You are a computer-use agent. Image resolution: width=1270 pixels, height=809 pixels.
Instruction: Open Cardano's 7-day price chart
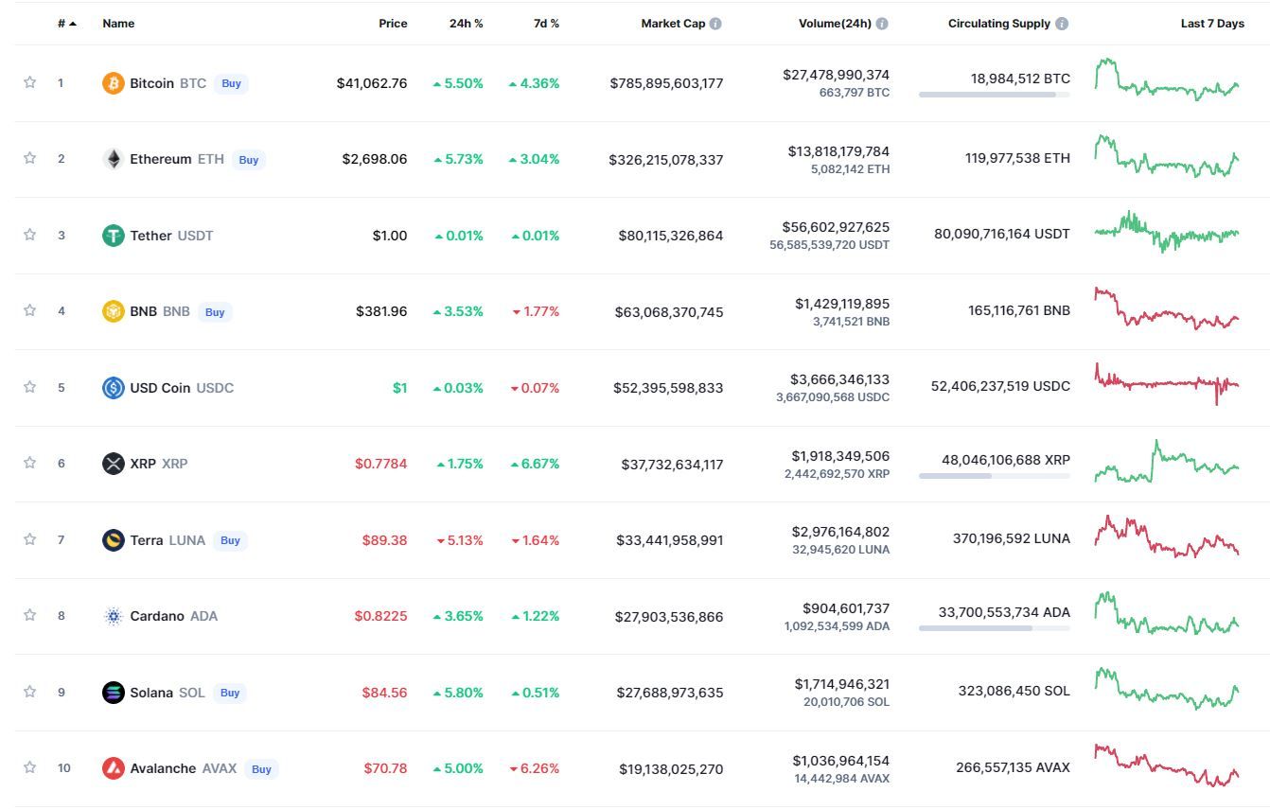pos(1167,613)
